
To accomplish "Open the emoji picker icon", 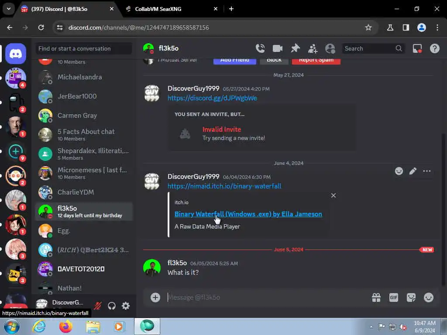I will pyautogui.click(x=429, y=297).
